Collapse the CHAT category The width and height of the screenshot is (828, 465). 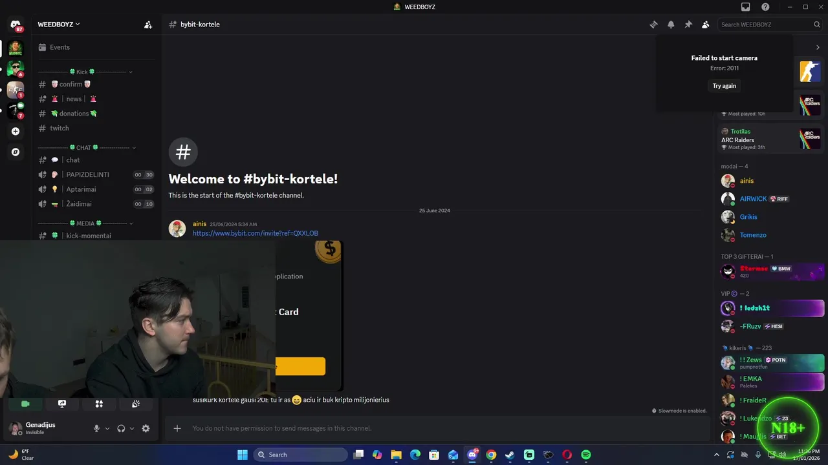(87, 148)
